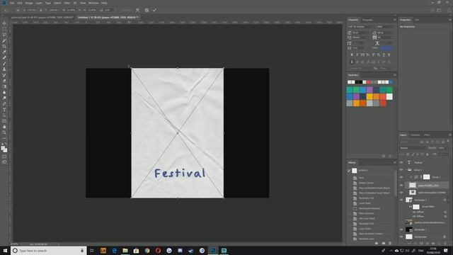Switch to warp mode in options bar
The width and height of the screenshot is (453, 255).
(x=137, y=10)
